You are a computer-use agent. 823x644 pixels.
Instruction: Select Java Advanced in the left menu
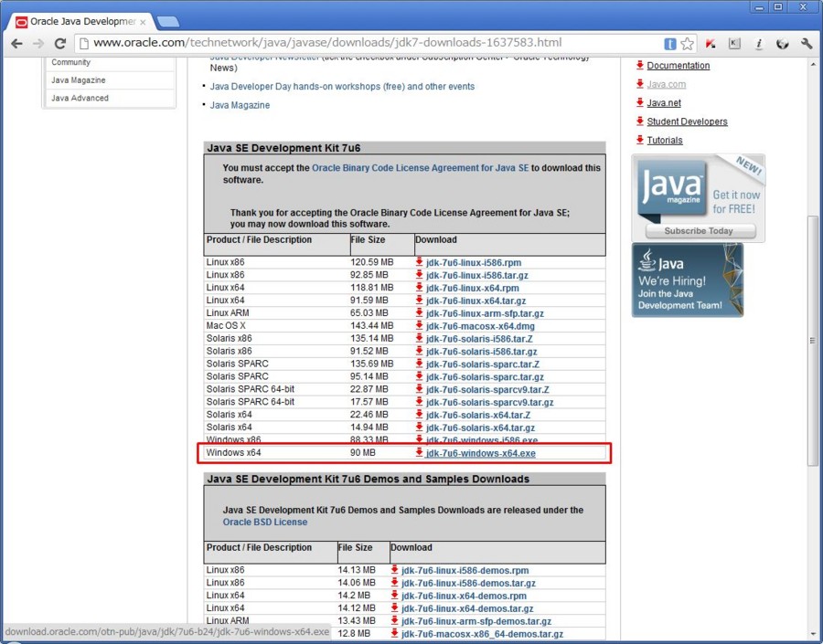coord(80,98)
